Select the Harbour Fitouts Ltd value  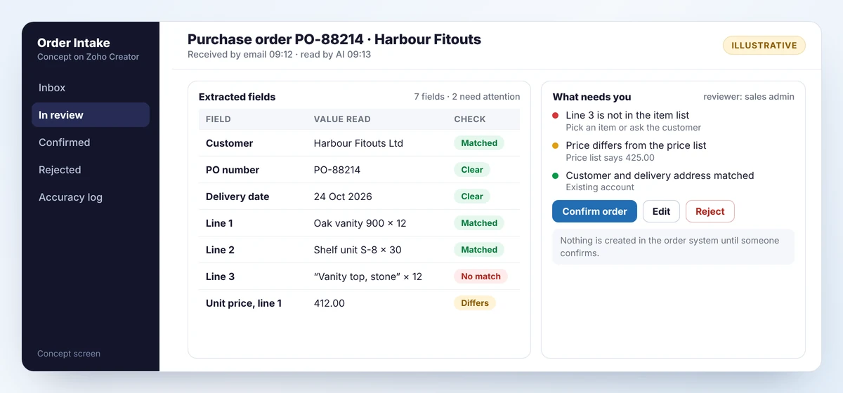pyautogui.click(x=358, y=143)
